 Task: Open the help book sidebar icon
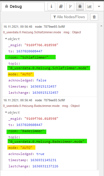[x=61, y=6]
